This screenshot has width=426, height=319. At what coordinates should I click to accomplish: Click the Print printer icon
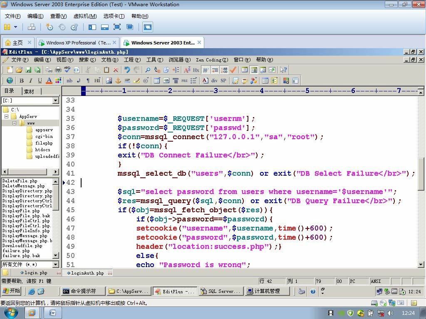coord(58,70)
